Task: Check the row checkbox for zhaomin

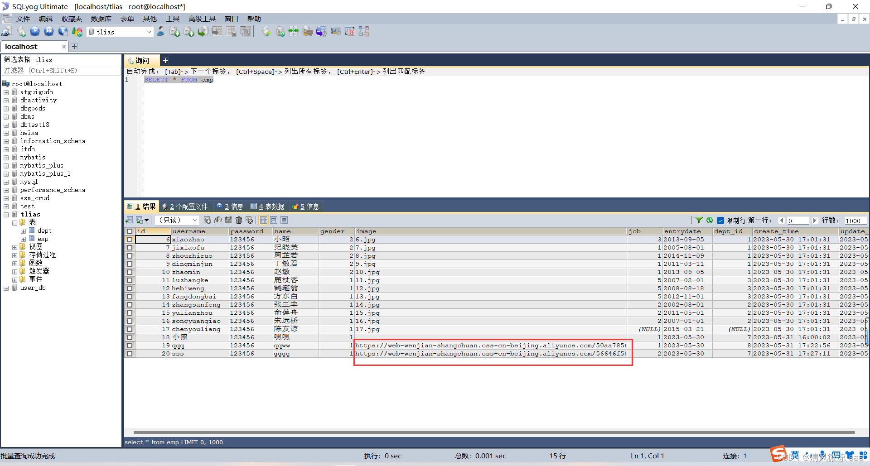Action: (x=130, y=272)
